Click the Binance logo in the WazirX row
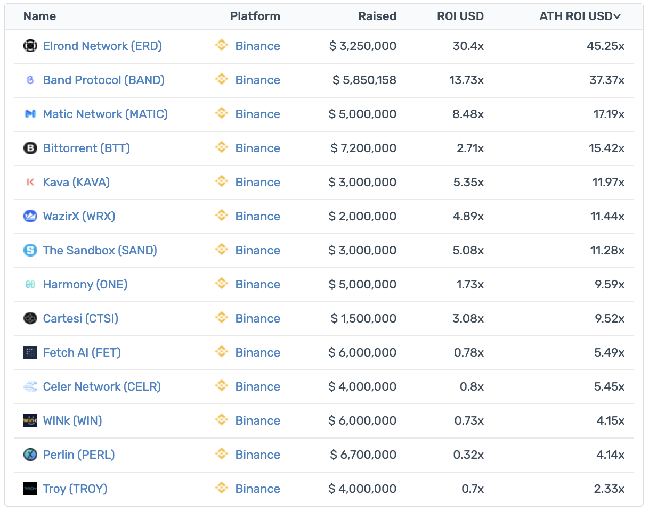 tap(222, 216)
